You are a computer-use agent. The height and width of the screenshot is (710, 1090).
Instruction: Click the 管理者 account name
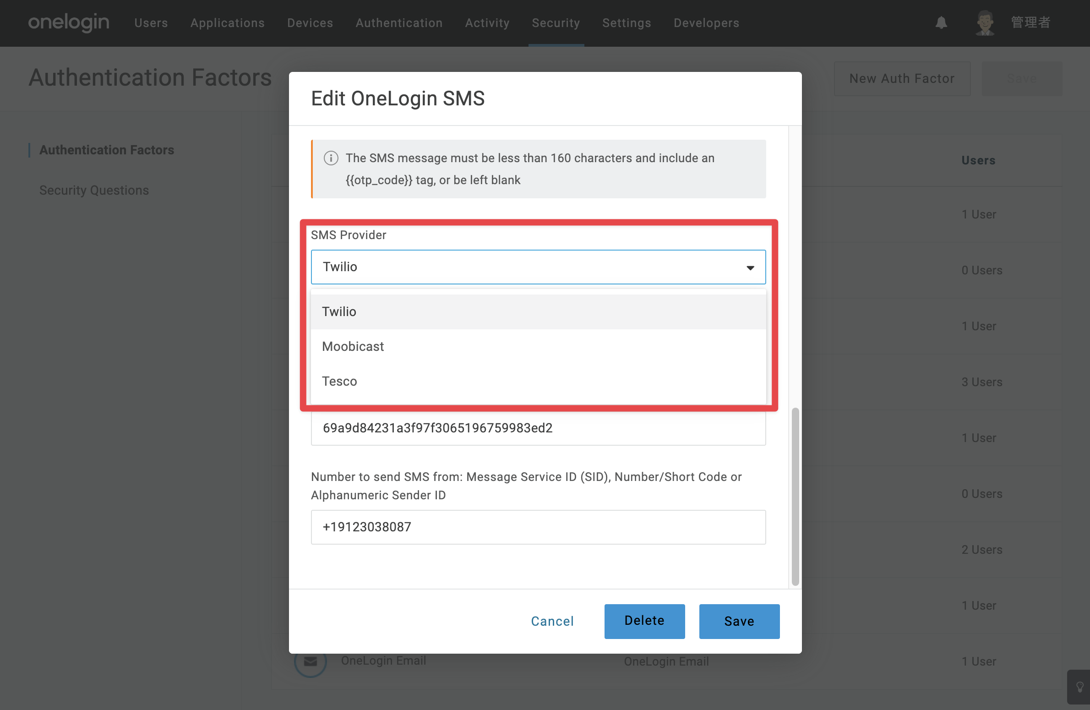click(1030, 22)
